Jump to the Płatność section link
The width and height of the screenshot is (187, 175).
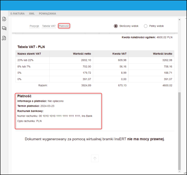tap(64, 26)
